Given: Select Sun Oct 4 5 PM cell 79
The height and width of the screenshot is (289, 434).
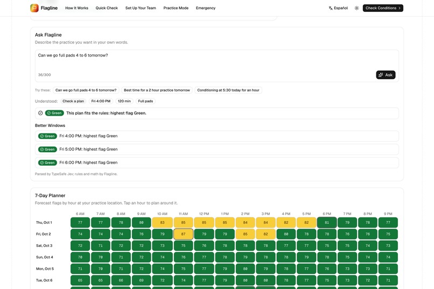Looking at the screenshot, I should click(x=306, y=257).
